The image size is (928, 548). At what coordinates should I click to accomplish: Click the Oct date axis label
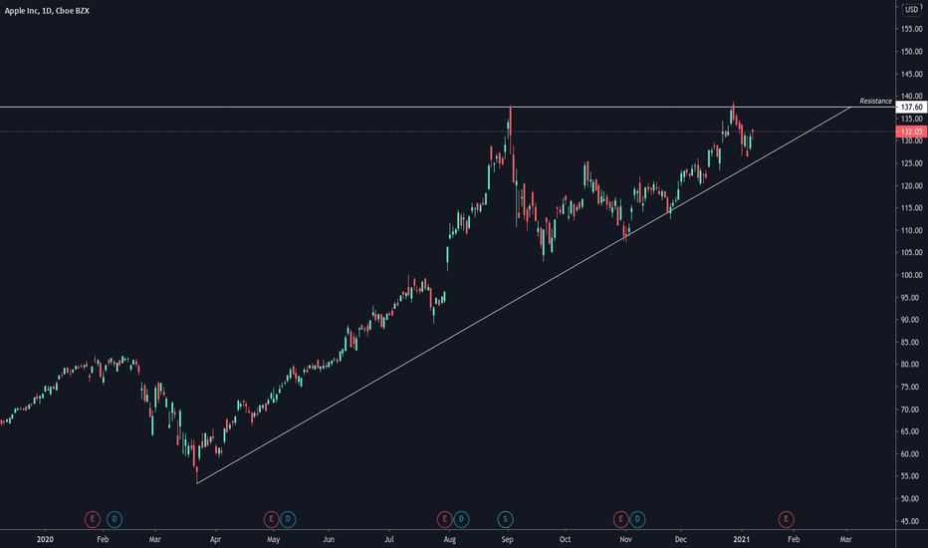(566, 539)
